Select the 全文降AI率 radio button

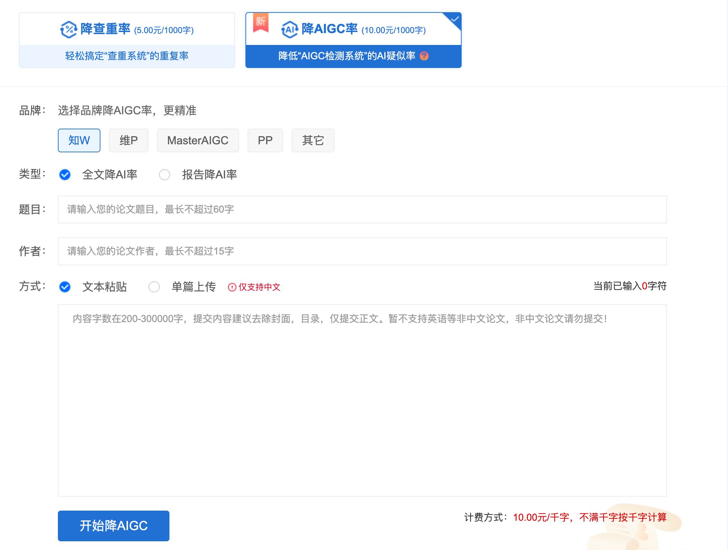pyautogui.click(x=65, y=175)
